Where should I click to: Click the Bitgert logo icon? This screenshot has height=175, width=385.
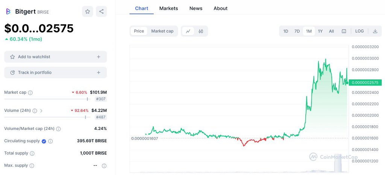click(8, 11)
